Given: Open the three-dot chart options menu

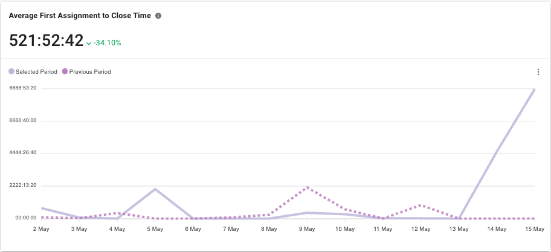Looking at the screenshot, I should (x=538, y=72).
